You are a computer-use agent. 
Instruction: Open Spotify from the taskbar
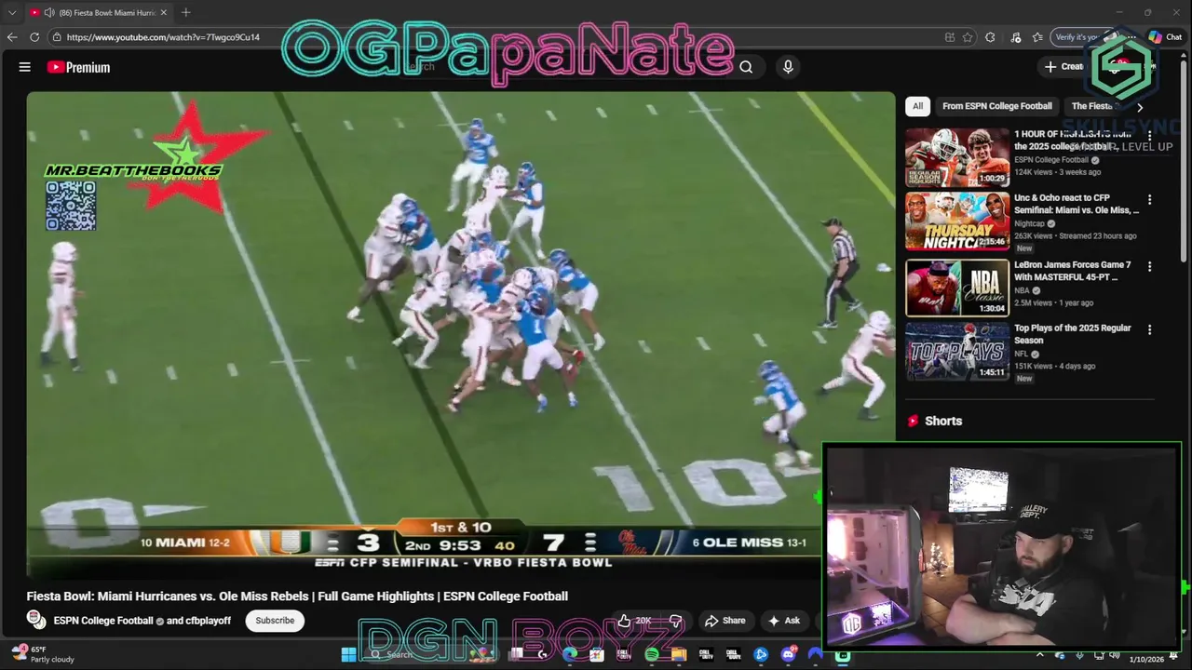652,654
